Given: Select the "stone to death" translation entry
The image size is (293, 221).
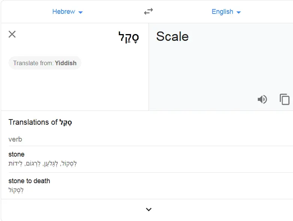Looking at the screenshot, I should (x=29, y=181).
